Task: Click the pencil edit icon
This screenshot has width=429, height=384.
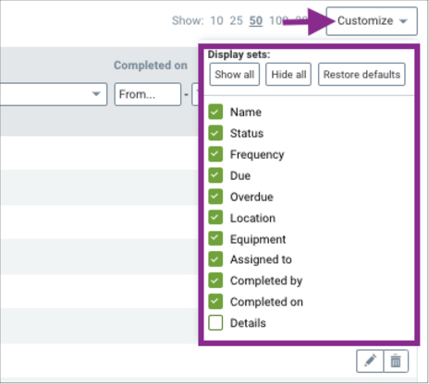Action: [x=370, y=361]
